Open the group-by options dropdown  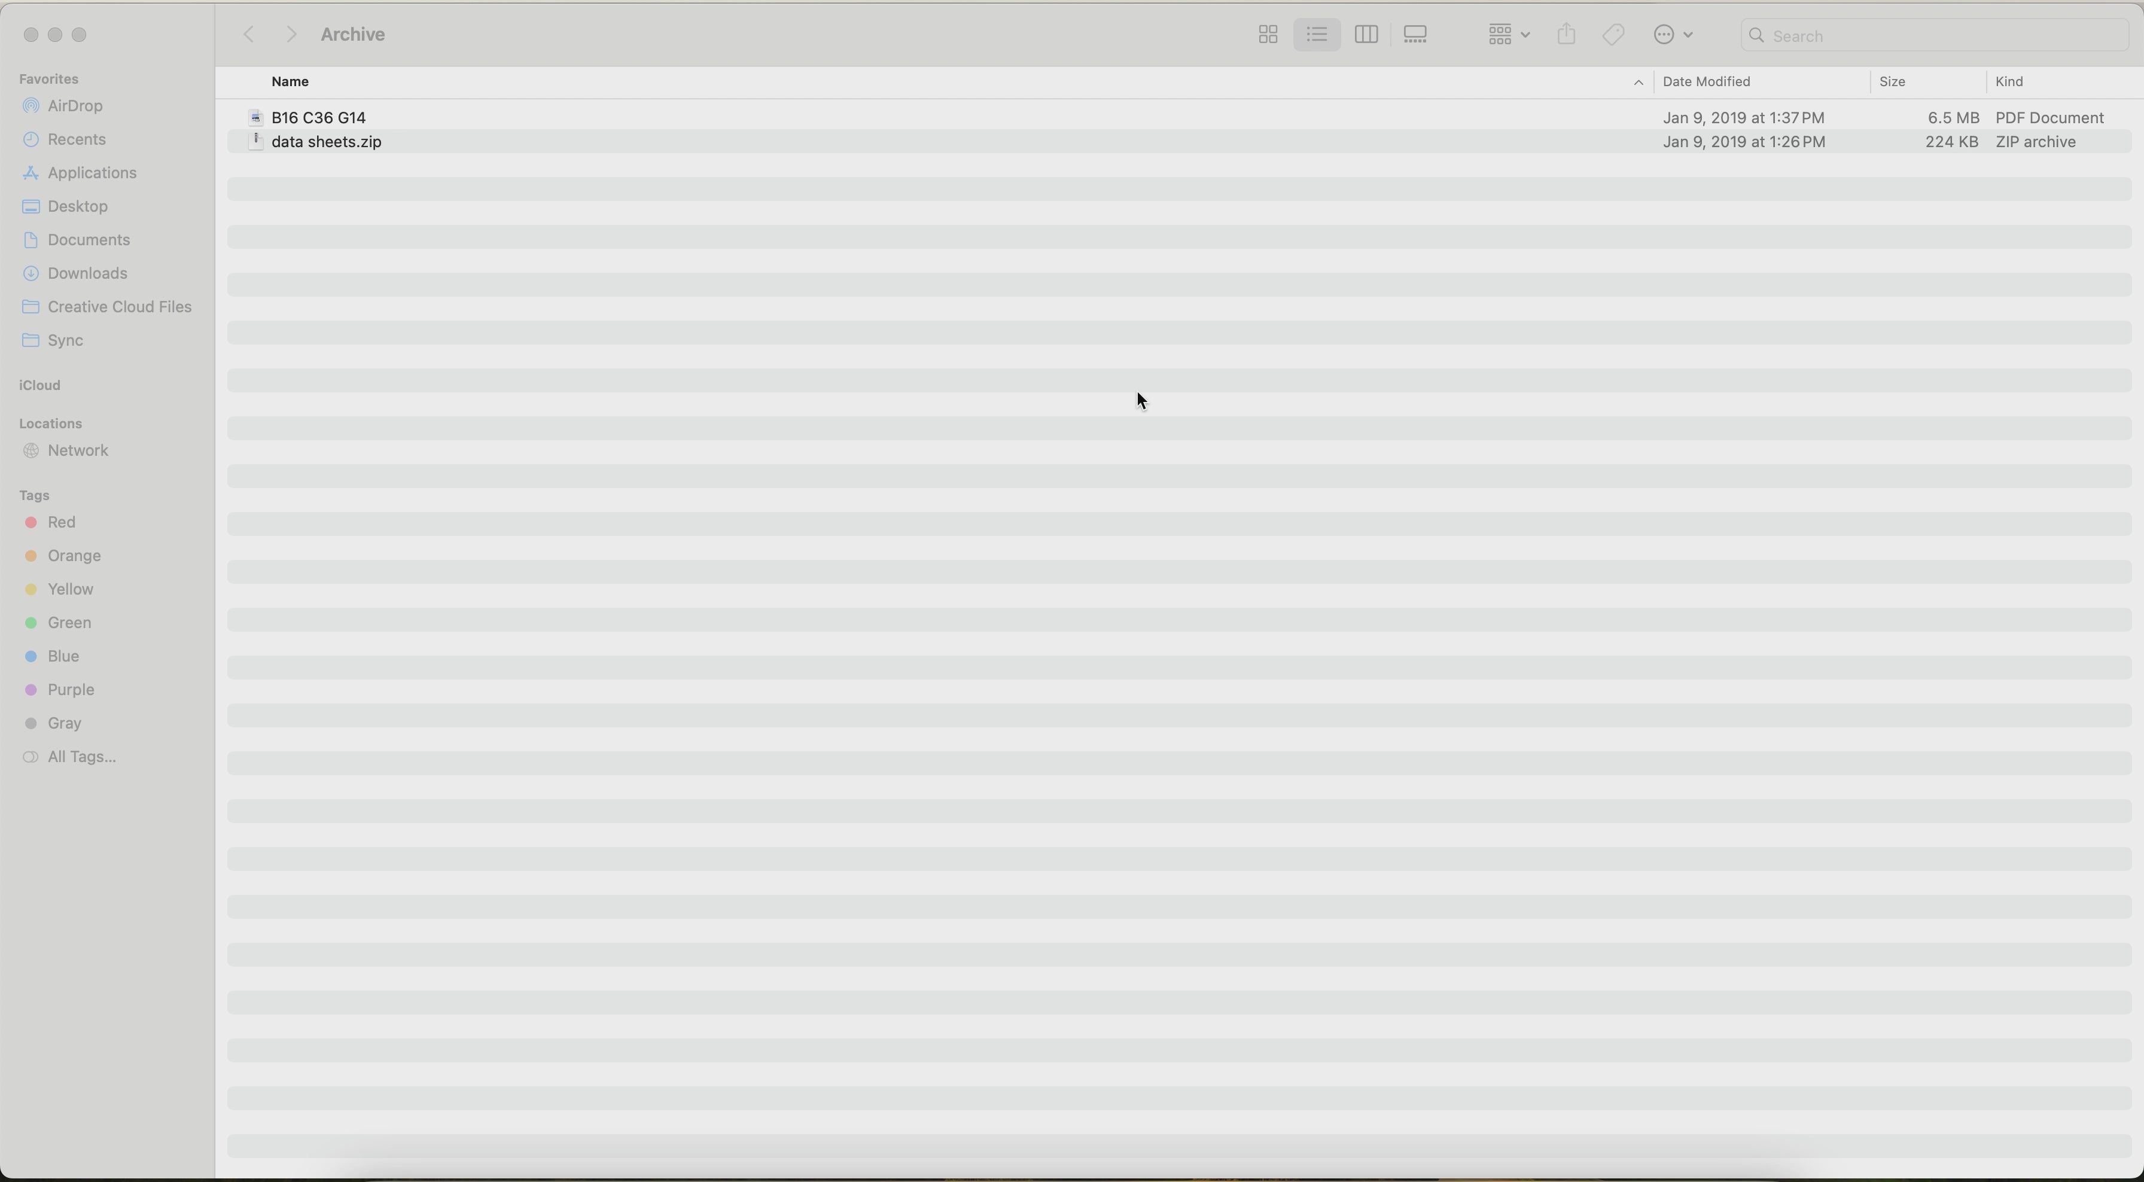coord(1508,35)
